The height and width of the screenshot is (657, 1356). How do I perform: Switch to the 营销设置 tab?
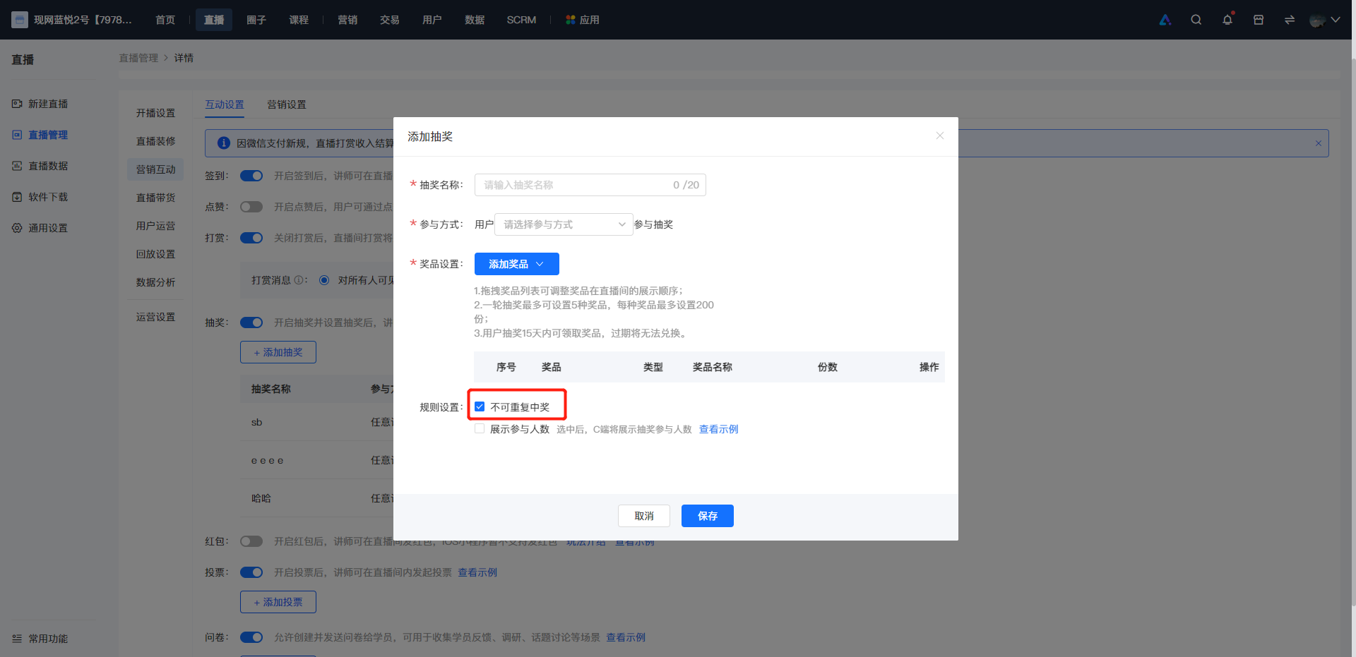point(287,104)
